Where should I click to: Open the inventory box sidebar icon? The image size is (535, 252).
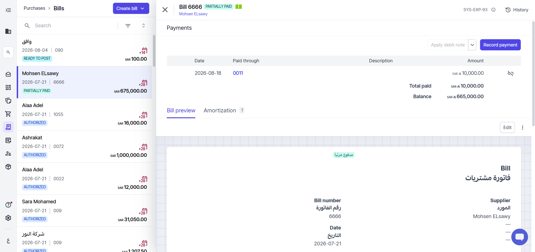pos(8,167)
